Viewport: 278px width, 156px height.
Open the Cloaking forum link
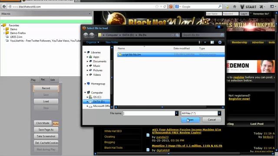[x=109, y=136]
